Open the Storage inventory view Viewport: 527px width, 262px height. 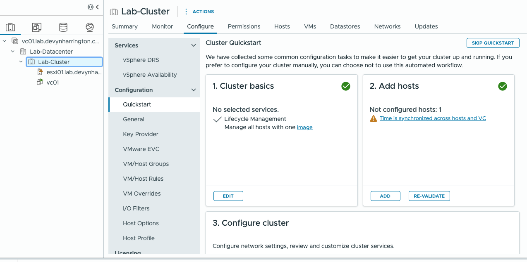(x=63, y=27)
